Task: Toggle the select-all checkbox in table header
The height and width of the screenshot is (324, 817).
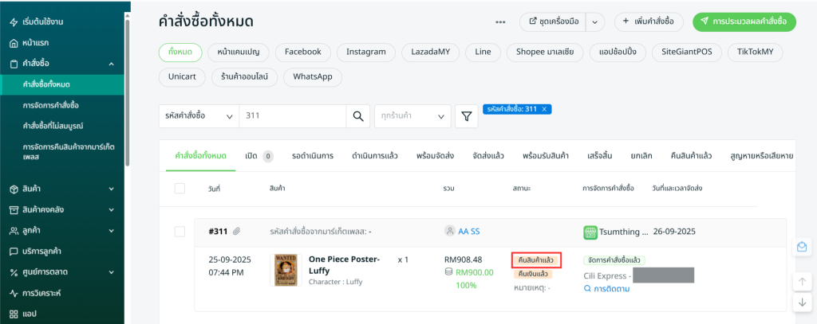Action: (x=180, y=188)
